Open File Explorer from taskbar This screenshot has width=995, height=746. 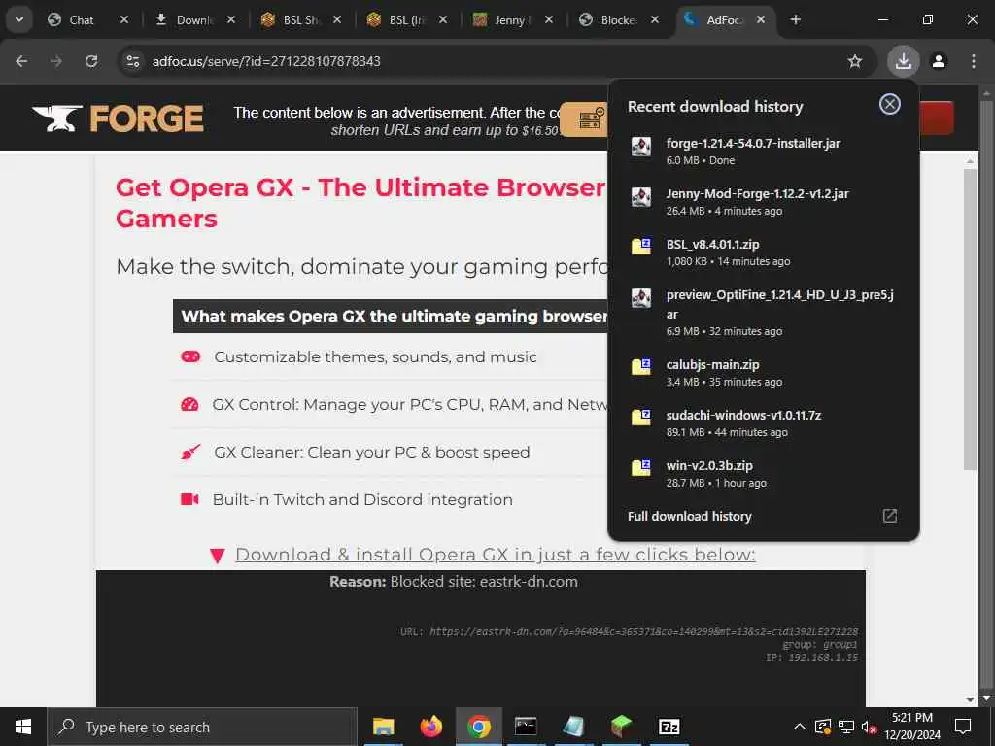[x=383, y=727]
